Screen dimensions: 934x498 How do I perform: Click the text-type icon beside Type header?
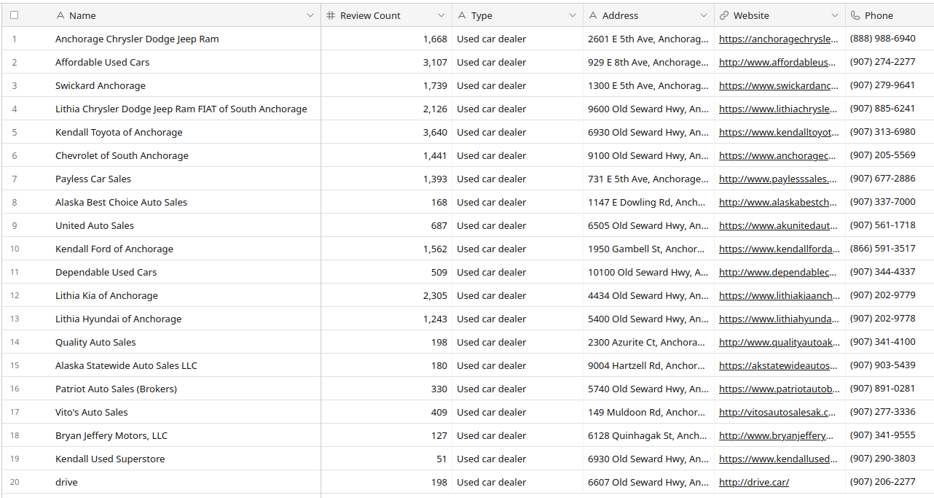tap(462, 15)
